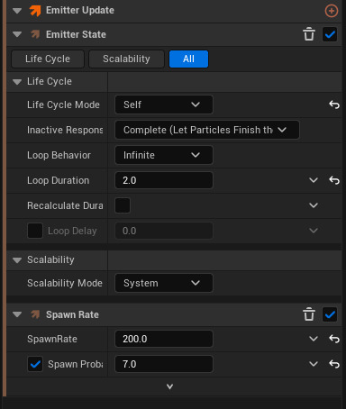
Task: Select the Emitter Update header label
Action: click(x=80, y=11)
